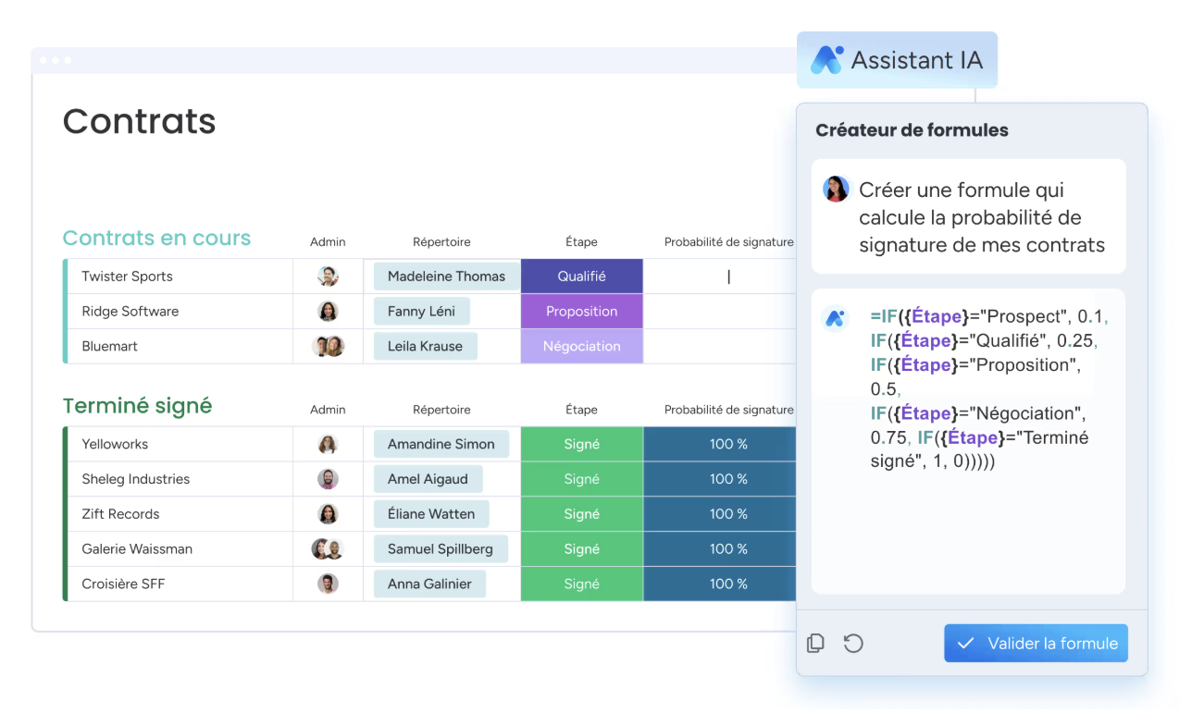Click the Twister Sports probability input cell

pos(720,276)
